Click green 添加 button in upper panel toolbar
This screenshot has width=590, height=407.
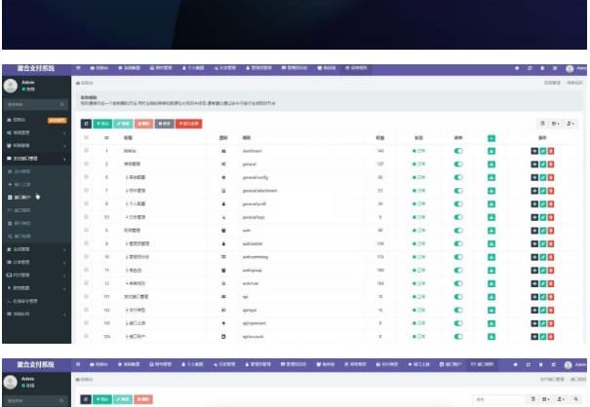pos(102,124)
